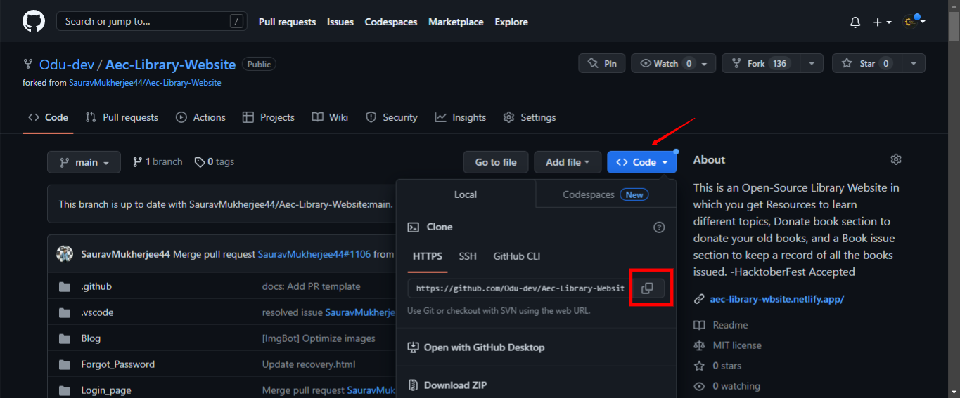Open Odu-dev owner profile link
Viewport: 960px width, 398px height.
point(67,65)
